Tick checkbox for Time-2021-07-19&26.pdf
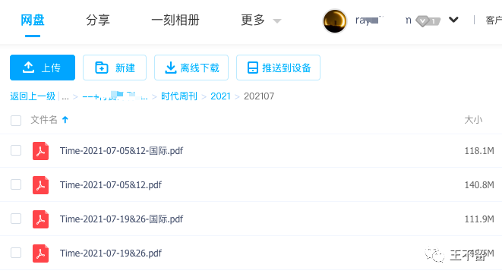502x277 pixels. click(x=16, y=253)
